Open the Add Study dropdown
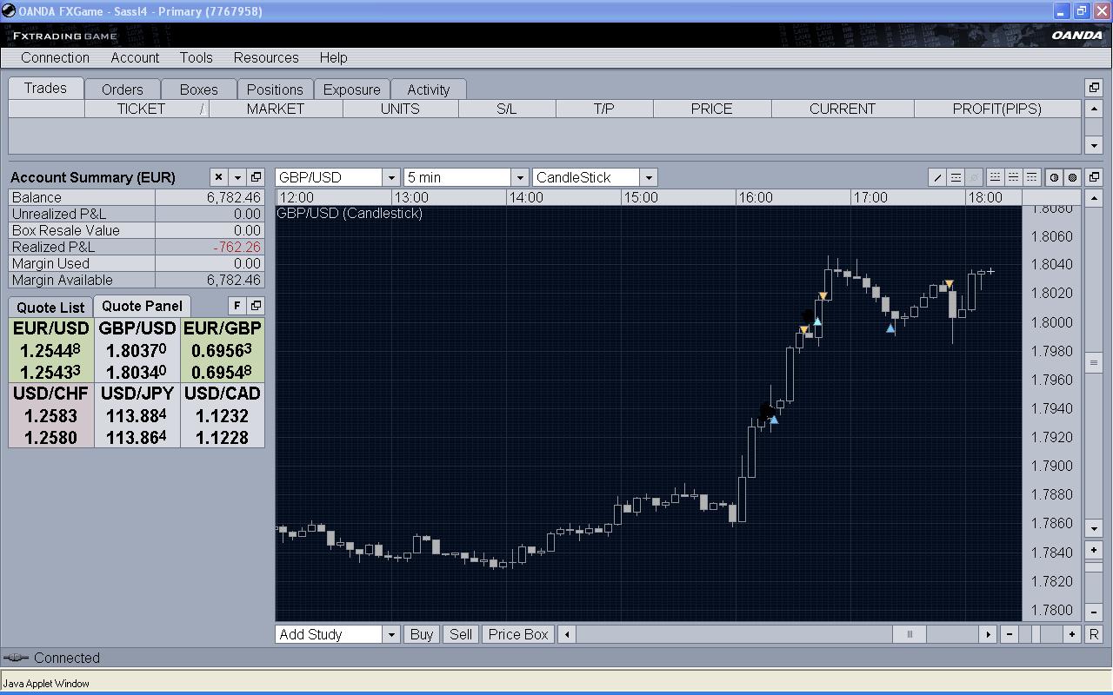The height and width of the screenshot is (695, 1113). point(391,634)
